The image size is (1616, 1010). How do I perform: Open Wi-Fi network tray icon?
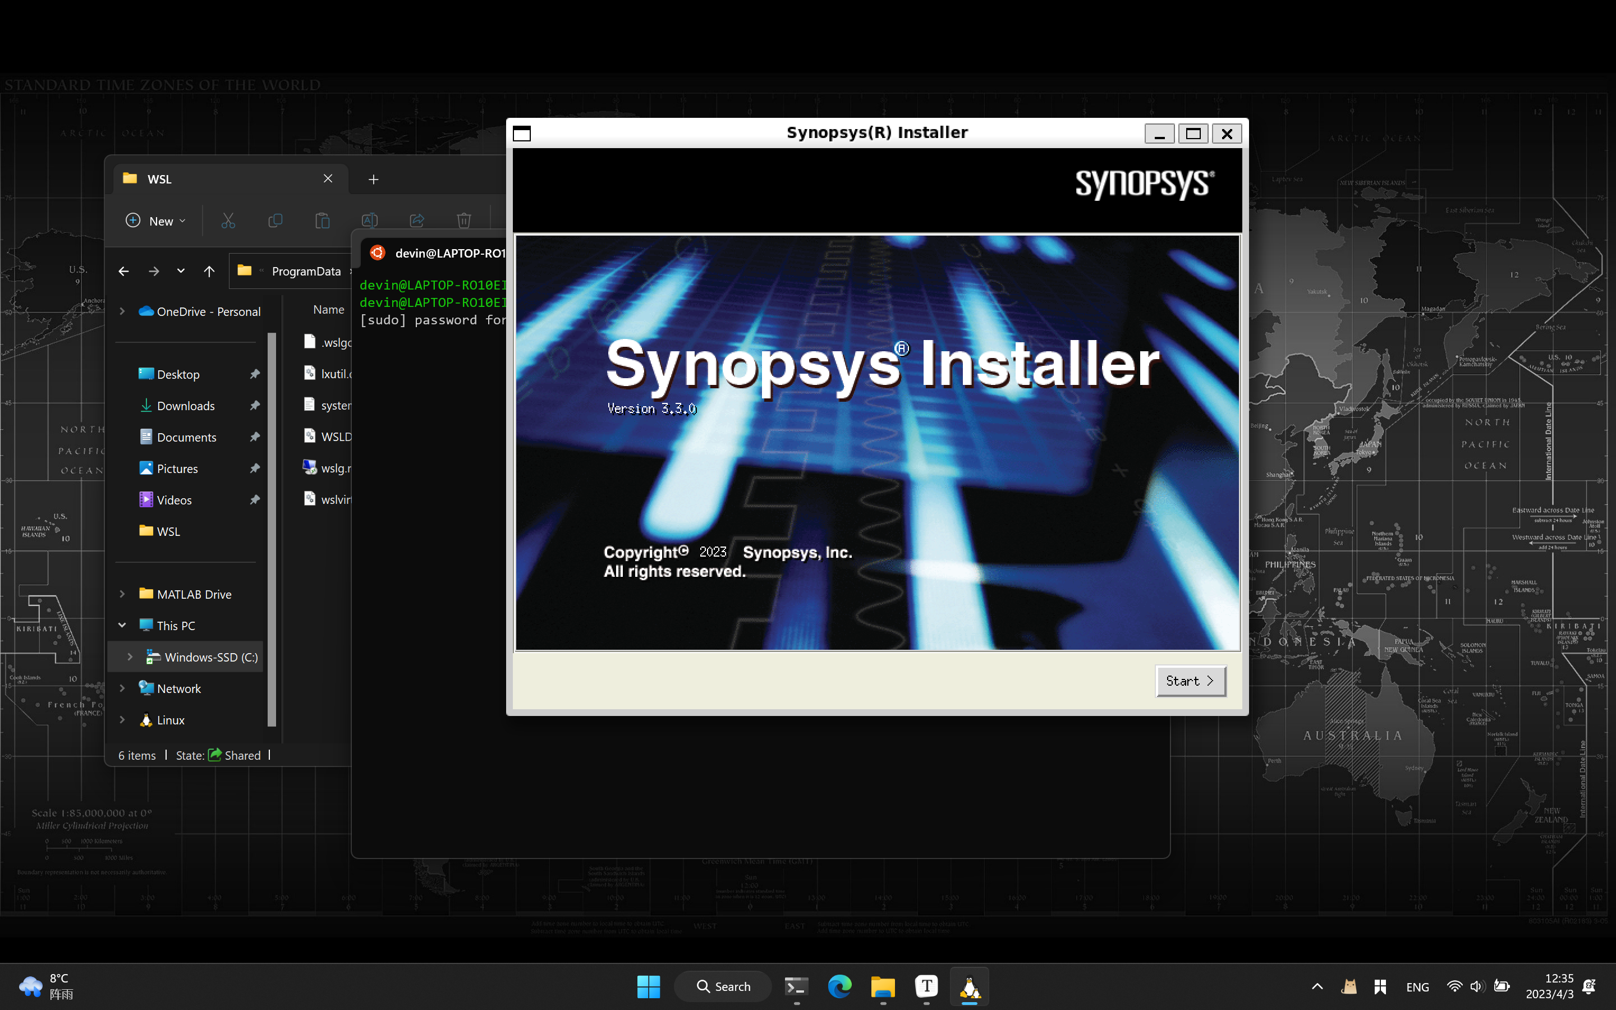[x=1454, y=986]
